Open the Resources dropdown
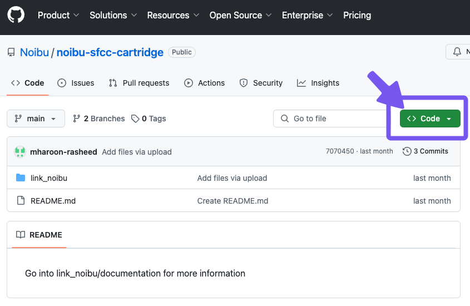Image resolution: width=470 pixels, height=306 pixels. 173,15
